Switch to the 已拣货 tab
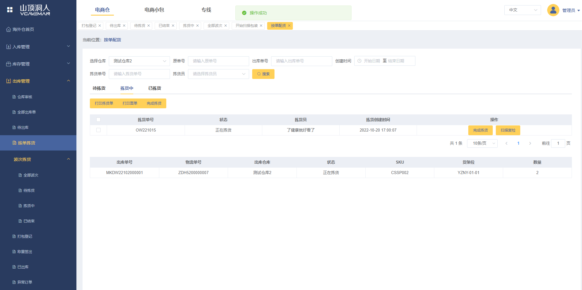582x290 pixels. click(x=155, y=88)
